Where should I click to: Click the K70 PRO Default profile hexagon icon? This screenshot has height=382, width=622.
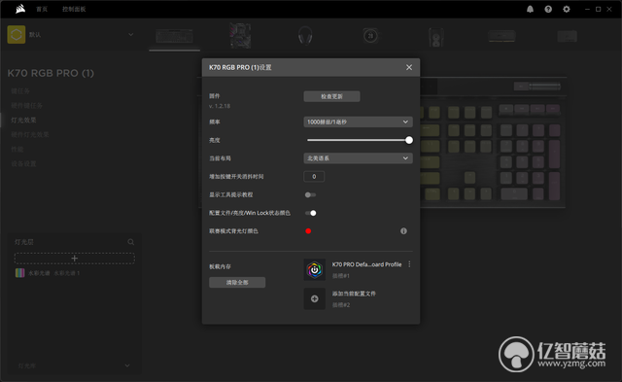[315, 270]
